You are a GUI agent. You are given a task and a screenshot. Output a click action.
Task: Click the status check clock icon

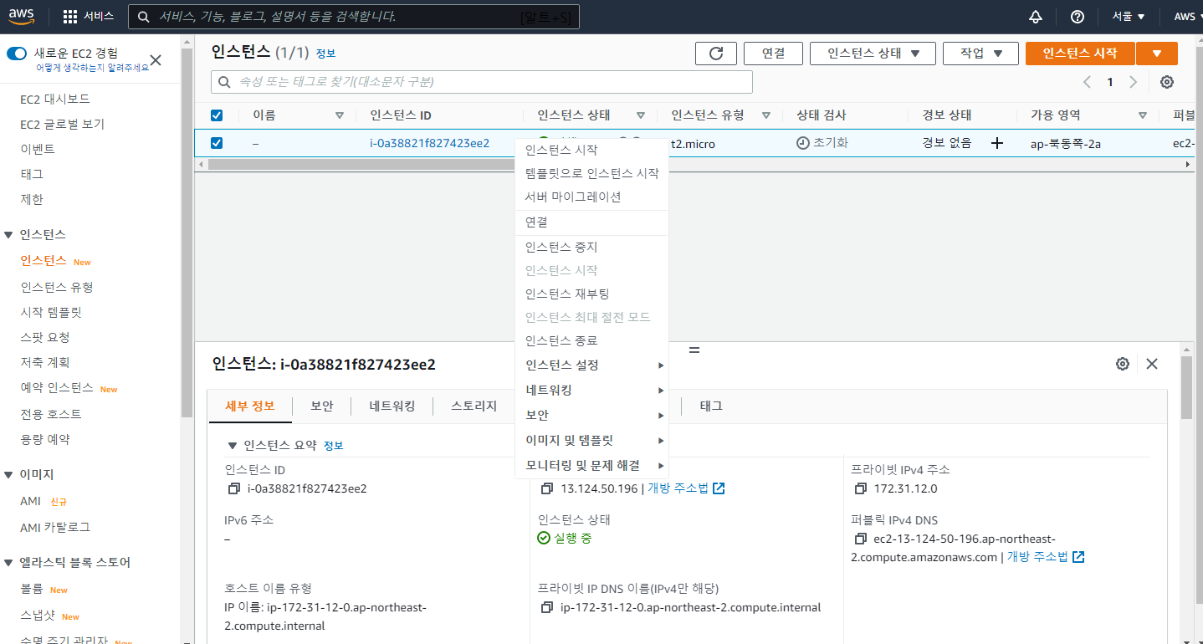[803, 143]
